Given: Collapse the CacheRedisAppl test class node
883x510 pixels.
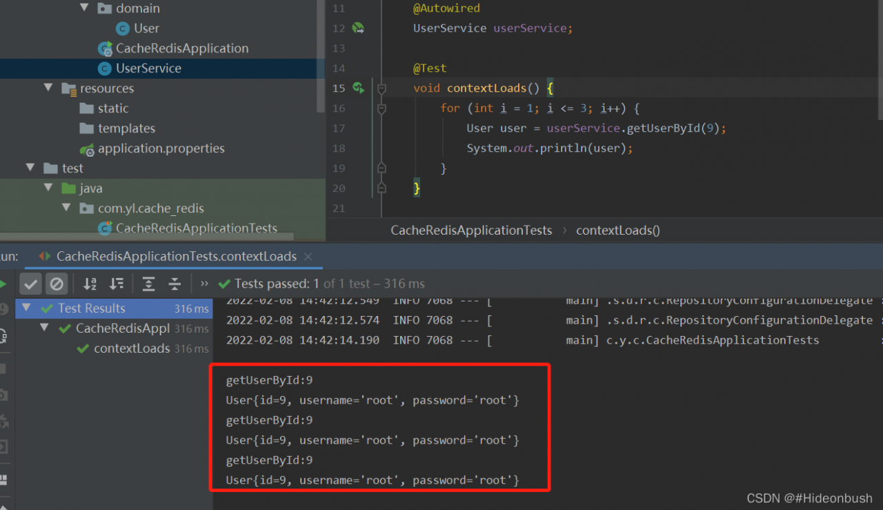Looking at the screenshot, I should (x=45, y=328).
